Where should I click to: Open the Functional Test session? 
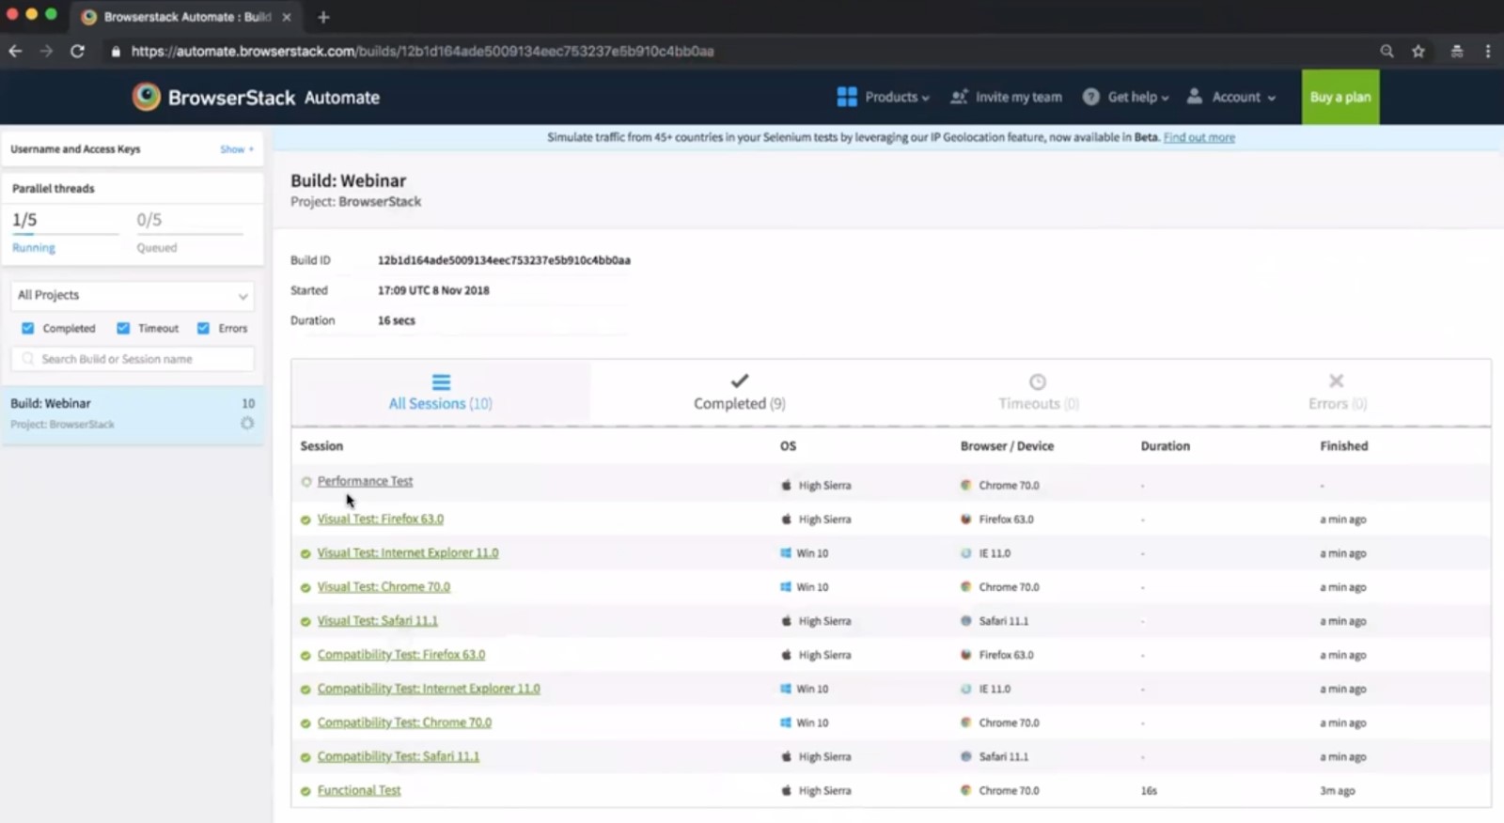pyautogui.click(x=359, y=790)
